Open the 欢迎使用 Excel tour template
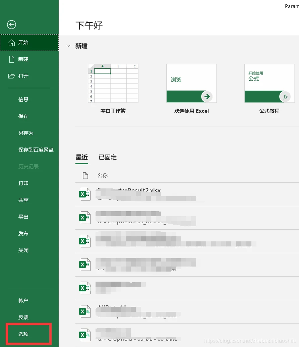Viewport: 299px width, 347px height. tap(191, 83)
